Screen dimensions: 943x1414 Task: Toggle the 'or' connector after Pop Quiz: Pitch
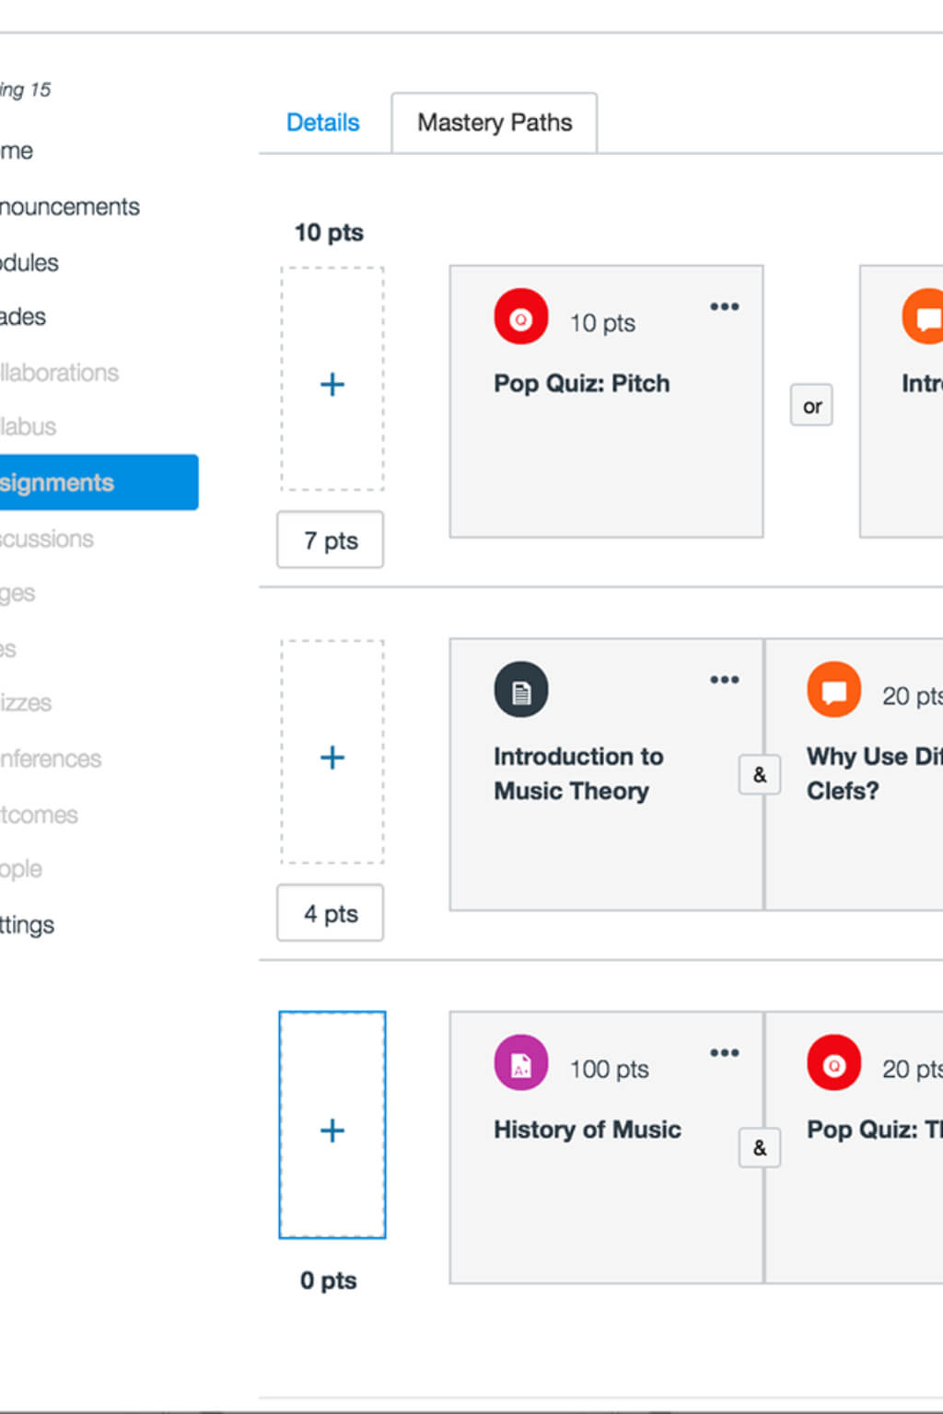[811, 405]
